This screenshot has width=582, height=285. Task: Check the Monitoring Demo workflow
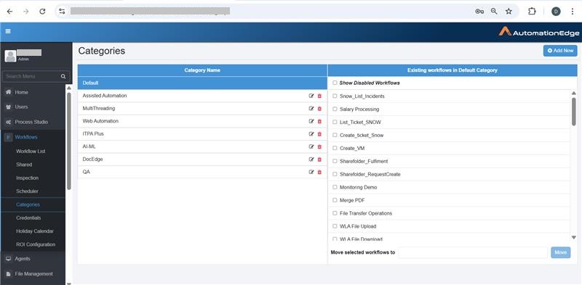click(x=335, y=187)
